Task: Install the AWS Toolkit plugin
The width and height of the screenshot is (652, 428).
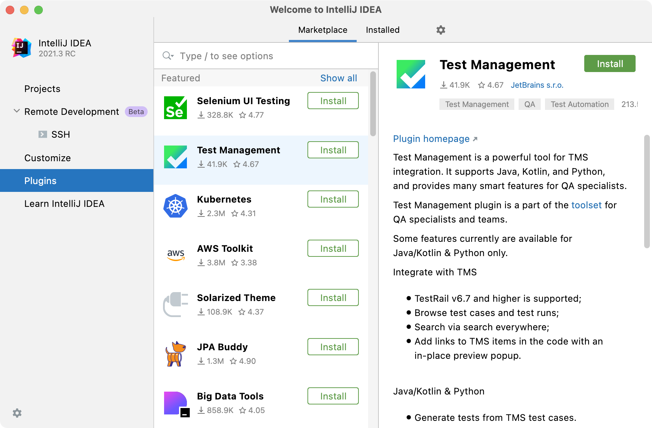Action: [333, 249]
